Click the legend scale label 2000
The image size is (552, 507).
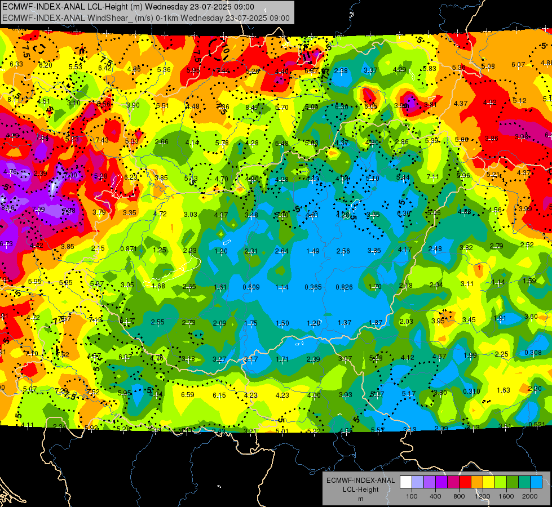point(530,496)
